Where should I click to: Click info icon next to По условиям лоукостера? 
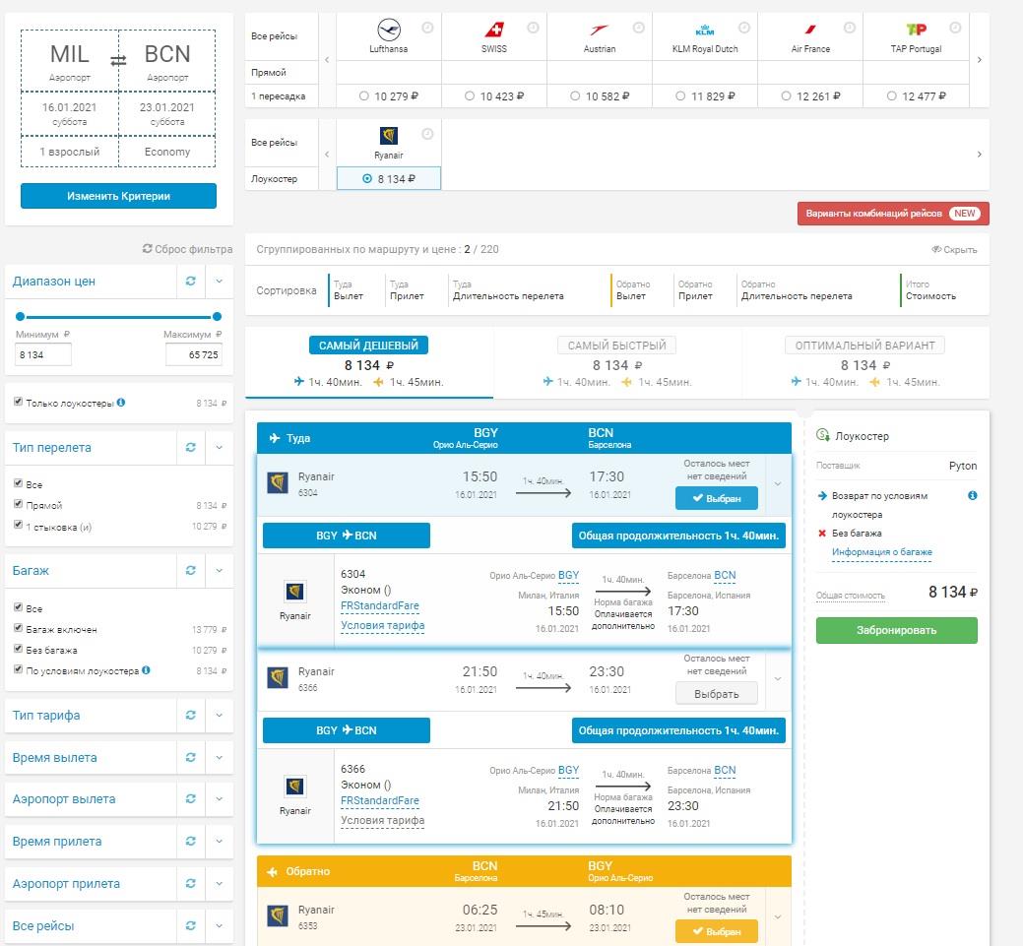[x=146, y=670]
